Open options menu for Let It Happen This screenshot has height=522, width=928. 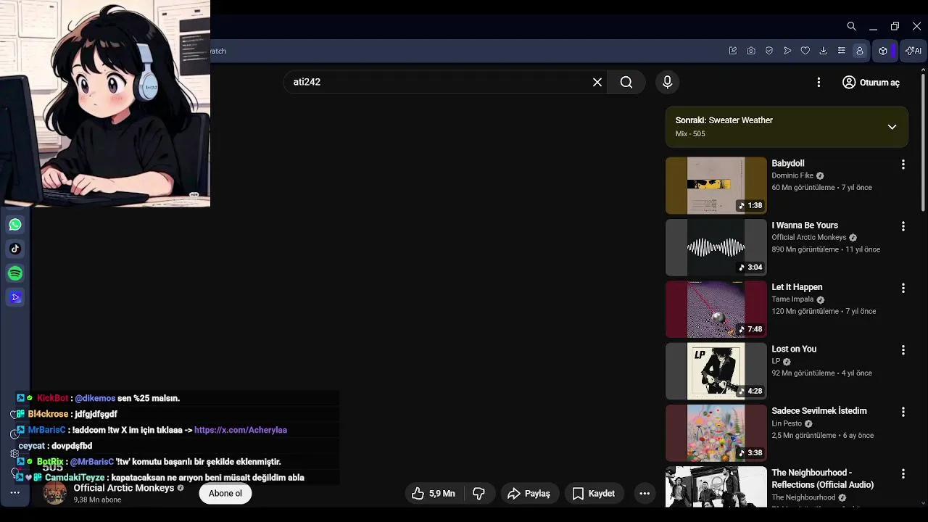tap(903, 288)
